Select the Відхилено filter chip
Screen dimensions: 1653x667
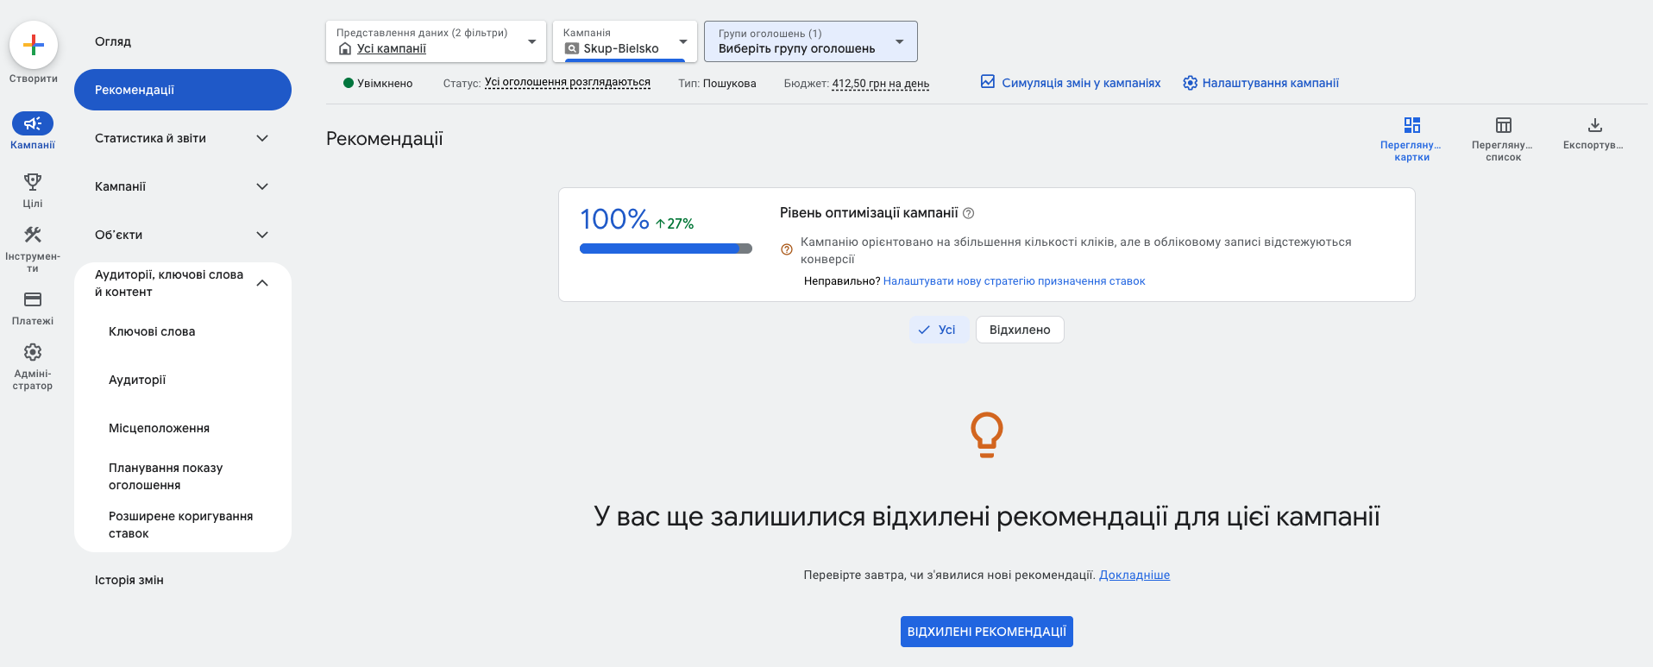pos(1019,330)
